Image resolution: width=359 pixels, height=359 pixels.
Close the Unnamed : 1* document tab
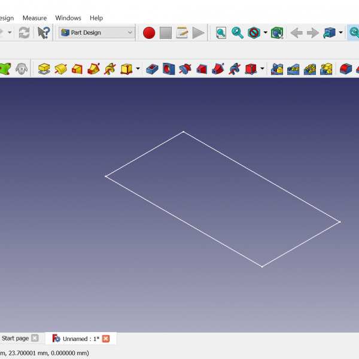[106, 339]
